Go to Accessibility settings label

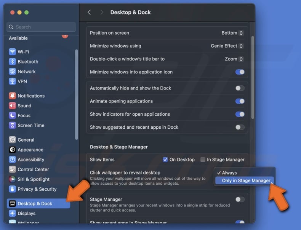31,160
